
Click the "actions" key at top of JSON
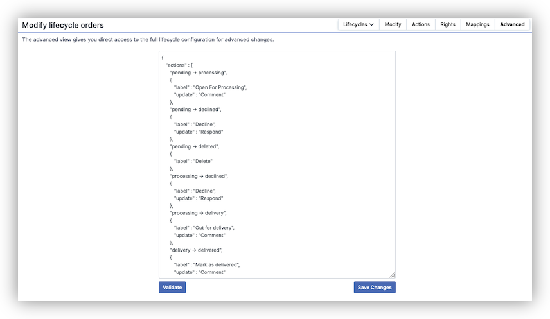click(178, 65)
